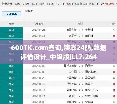The image size is (117, 104).
Task: Click team 里斯本竞技
Action: [91, 72]
